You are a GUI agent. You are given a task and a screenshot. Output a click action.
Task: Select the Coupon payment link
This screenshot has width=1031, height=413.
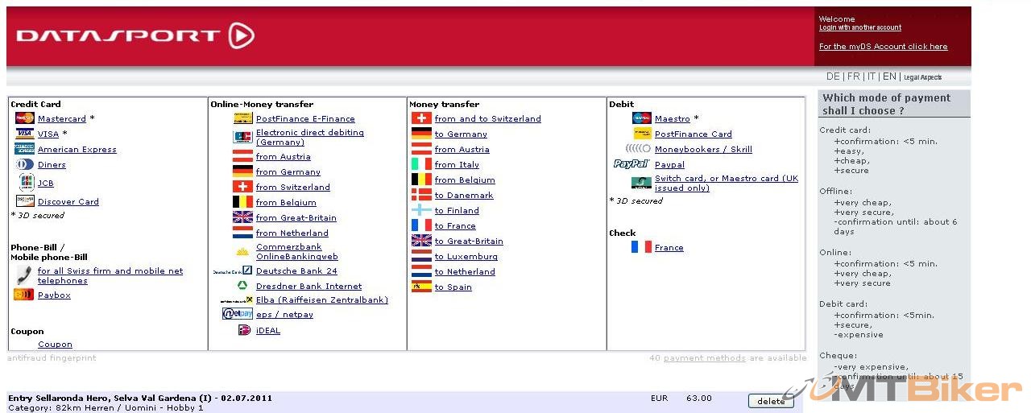[55, 345]
